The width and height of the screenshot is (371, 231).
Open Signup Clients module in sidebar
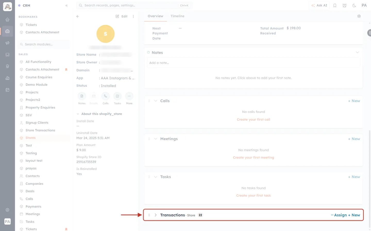pos(37,123)
